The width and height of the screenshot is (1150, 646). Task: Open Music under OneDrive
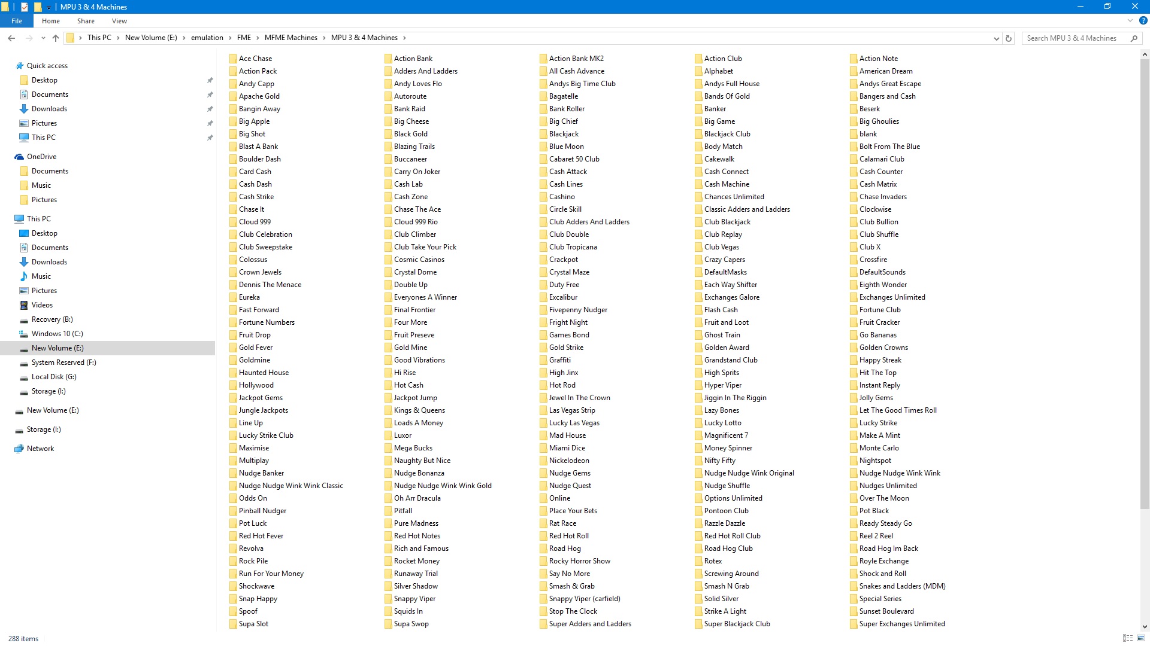(x=41, y=185)
